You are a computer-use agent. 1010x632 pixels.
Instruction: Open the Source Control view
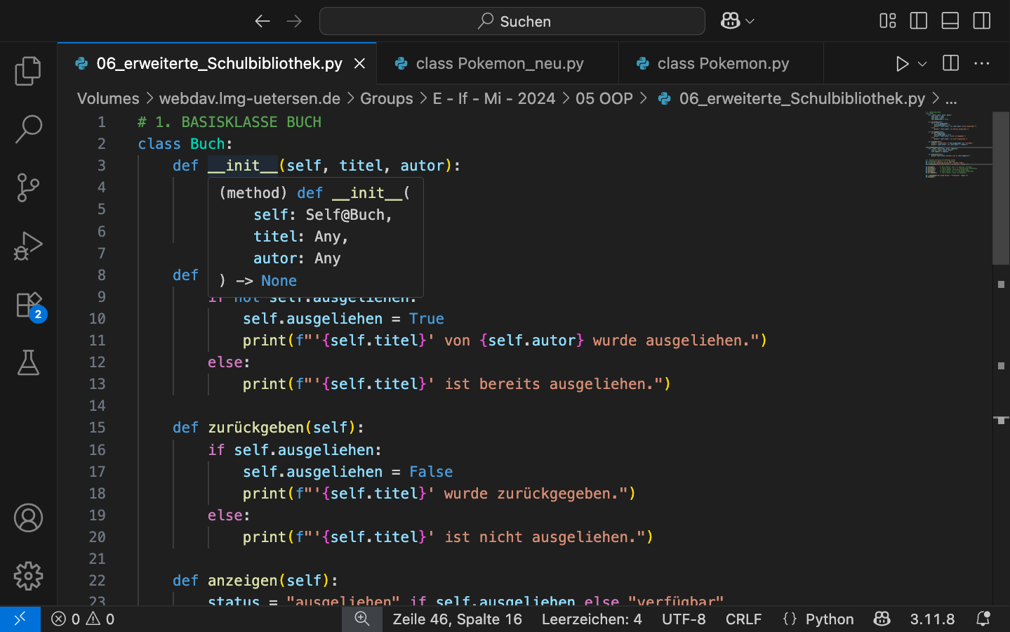pyautogui.click(x=28, y=188)
